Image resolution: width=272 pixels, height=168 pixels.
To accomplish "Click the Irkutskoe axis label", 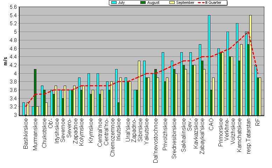I will tap(118, 129).
